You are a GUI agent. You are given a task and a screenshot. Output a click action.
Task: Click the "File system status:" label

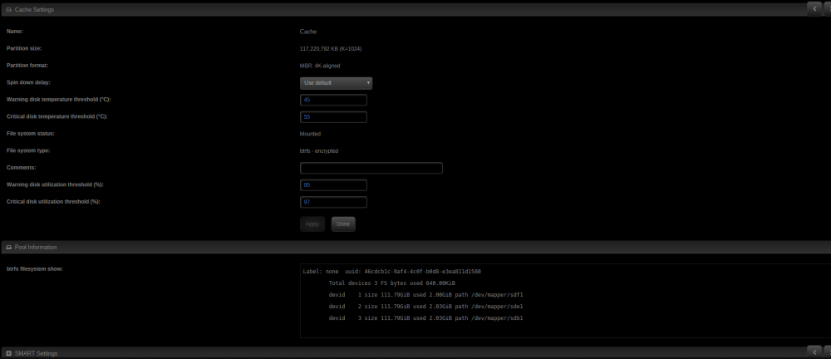point(30,134)
